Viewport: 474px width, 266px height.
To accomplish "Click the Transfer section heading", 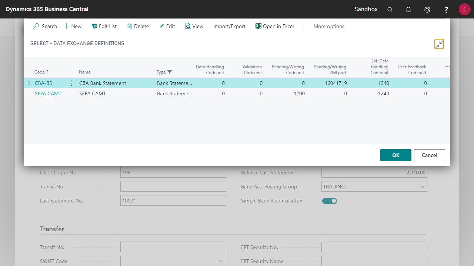I will click(52, 229).
